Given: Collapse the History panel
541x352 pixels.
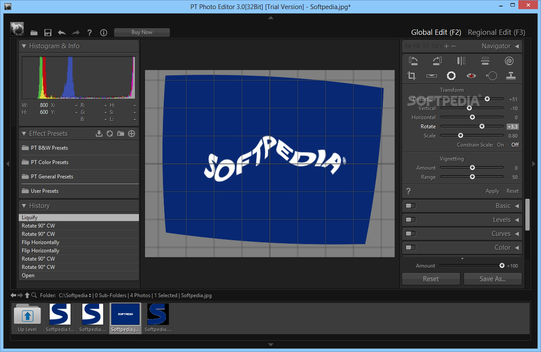Looking at the screenshot, I should (x=24, y=206).
